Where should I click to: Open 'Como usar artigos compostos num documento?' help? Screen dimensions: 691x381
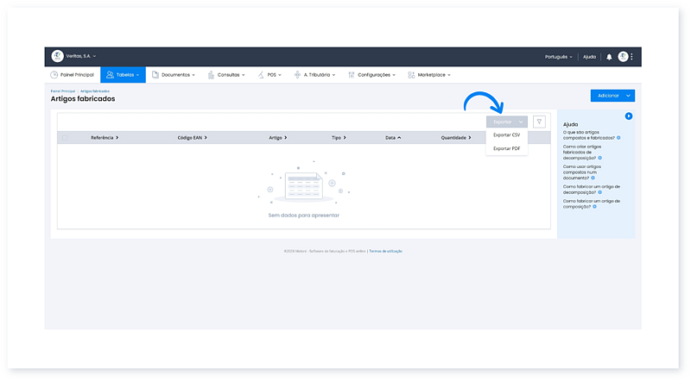point(581,172)
